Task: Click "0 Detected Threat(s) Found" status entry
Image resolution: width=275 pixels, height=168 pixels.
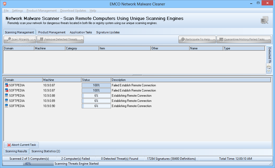Action: click(120, 159)
